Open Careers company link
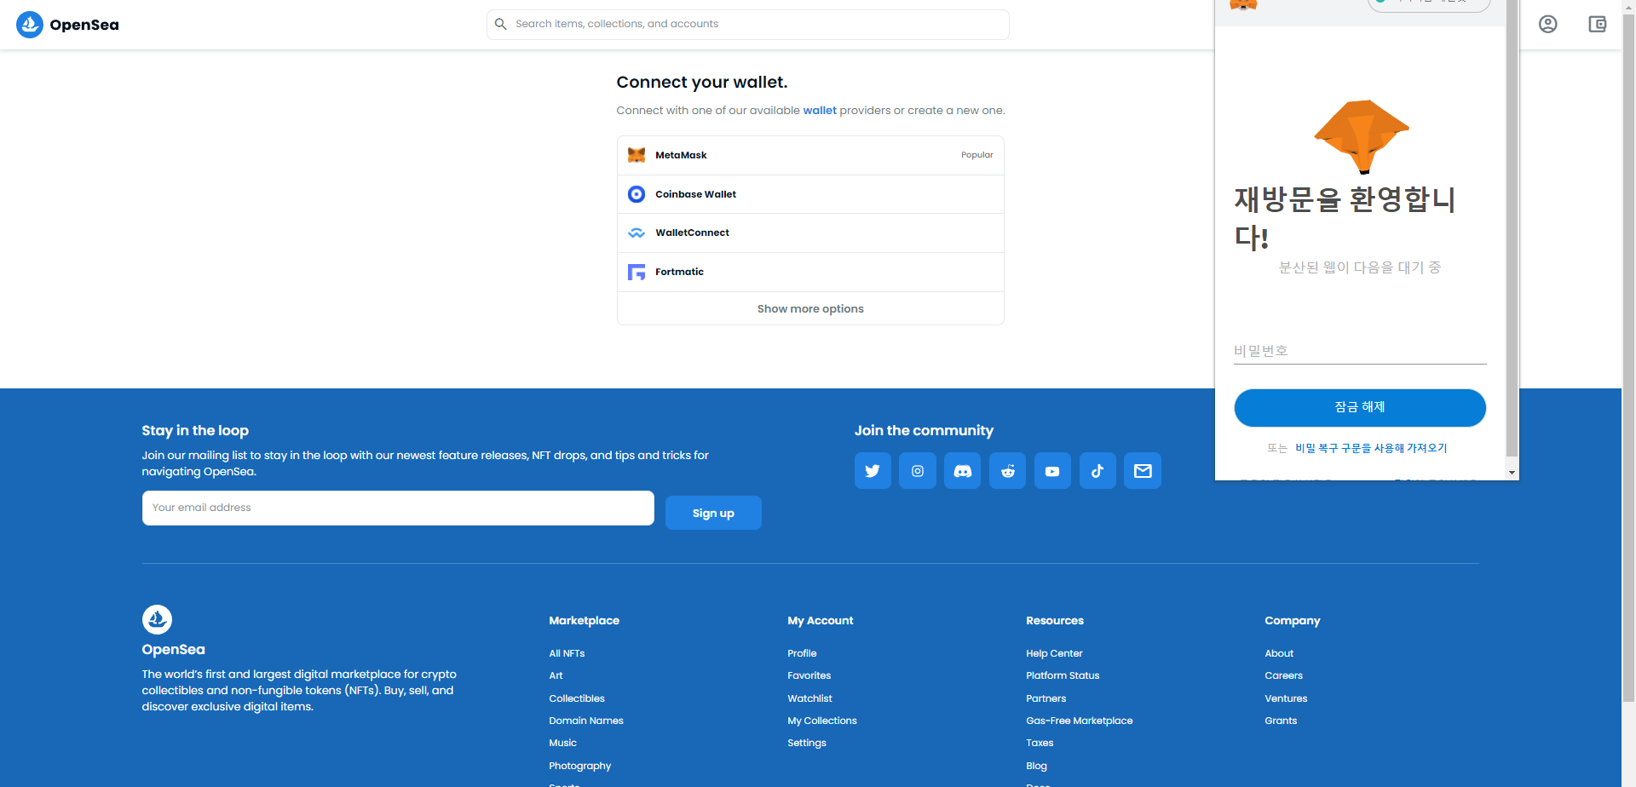Screen dimensions: 1636x787 [x=1283, y=675]
